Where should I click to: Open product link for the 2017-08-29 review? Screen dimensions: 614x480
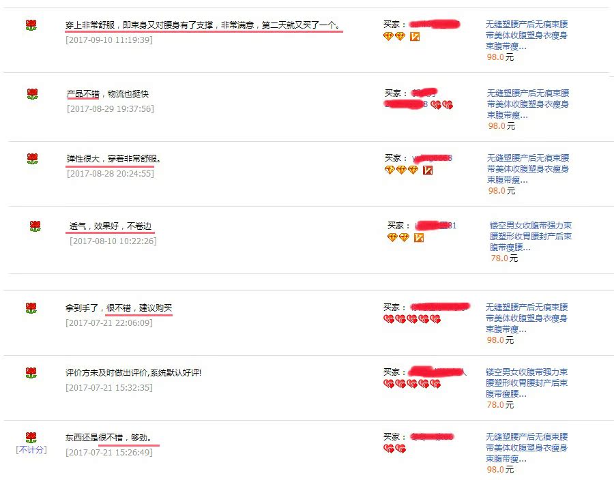(528, 104)
